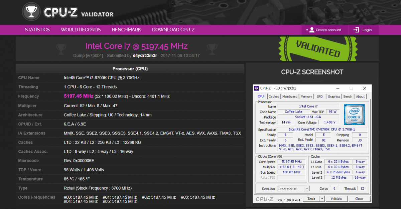This screenshot has height=209, width=401.
Task: Click the CPU-Z trophy logo icon
Action: (x=31, y=12)
